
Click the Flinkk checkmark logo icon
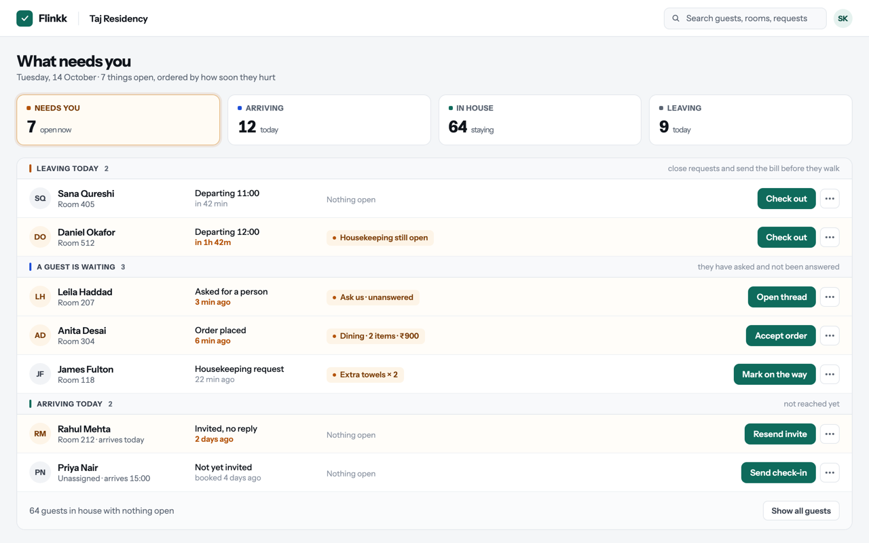(24, 18)
